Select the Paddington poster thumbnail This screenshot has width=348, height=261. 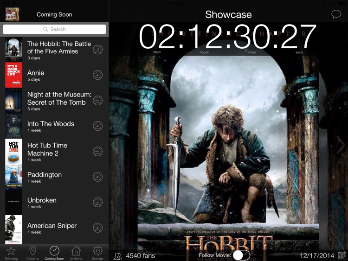[x=13, y=177]
